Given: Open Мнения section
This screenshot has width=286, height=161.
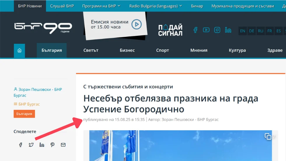Looking at the screenshot, I should pos(199,50).
